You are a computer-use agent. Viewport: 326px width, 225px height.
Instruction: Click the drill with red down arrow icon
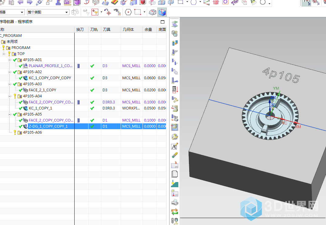(x=175, y=90)
